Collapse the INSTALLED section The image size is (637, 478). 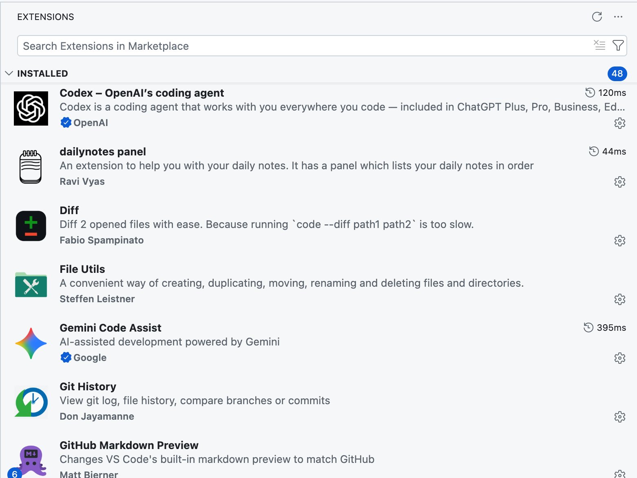pos(9,73)
